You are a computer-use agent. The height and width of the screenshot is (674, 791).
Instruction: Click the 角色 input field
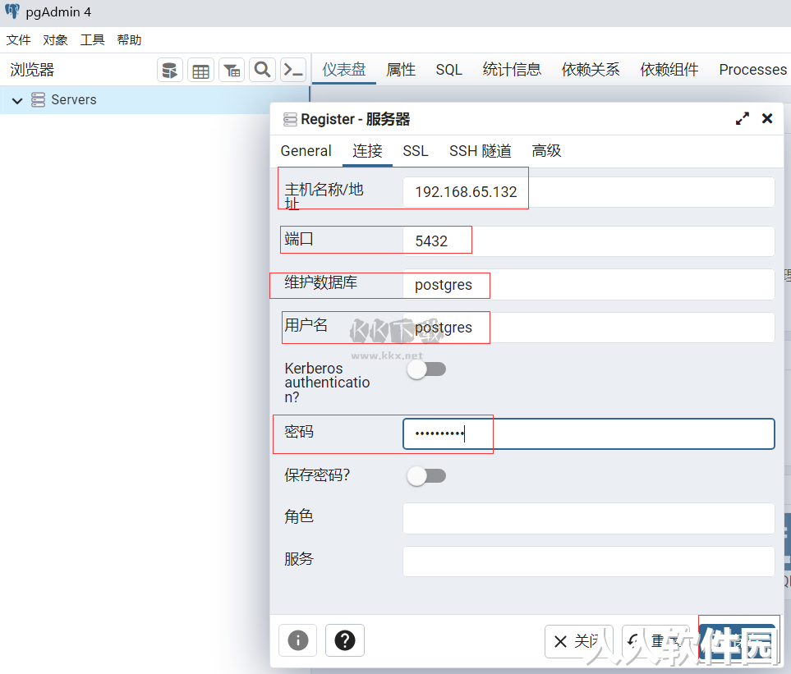pos(589,518)
